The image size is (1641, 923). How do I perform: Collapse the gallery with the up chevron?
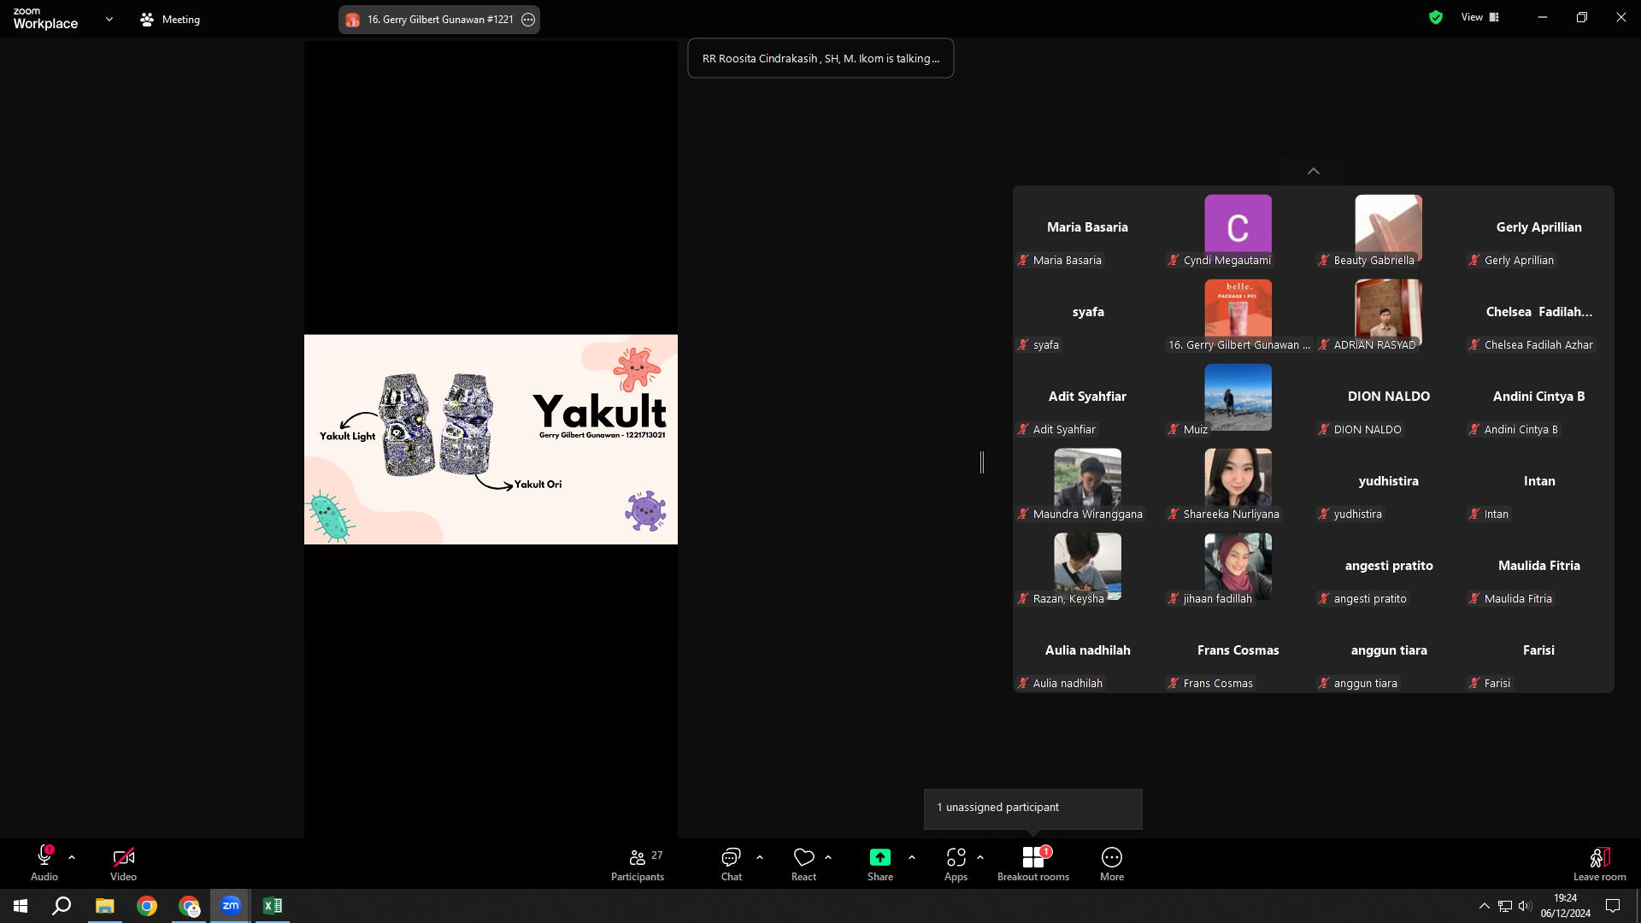click(x=1314, y=171)
